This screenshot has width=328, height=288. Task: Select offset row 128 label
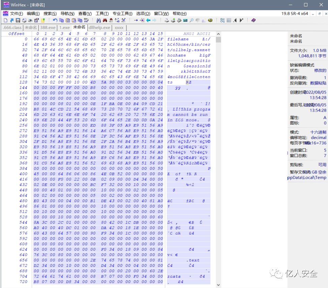tap(23, 82)
